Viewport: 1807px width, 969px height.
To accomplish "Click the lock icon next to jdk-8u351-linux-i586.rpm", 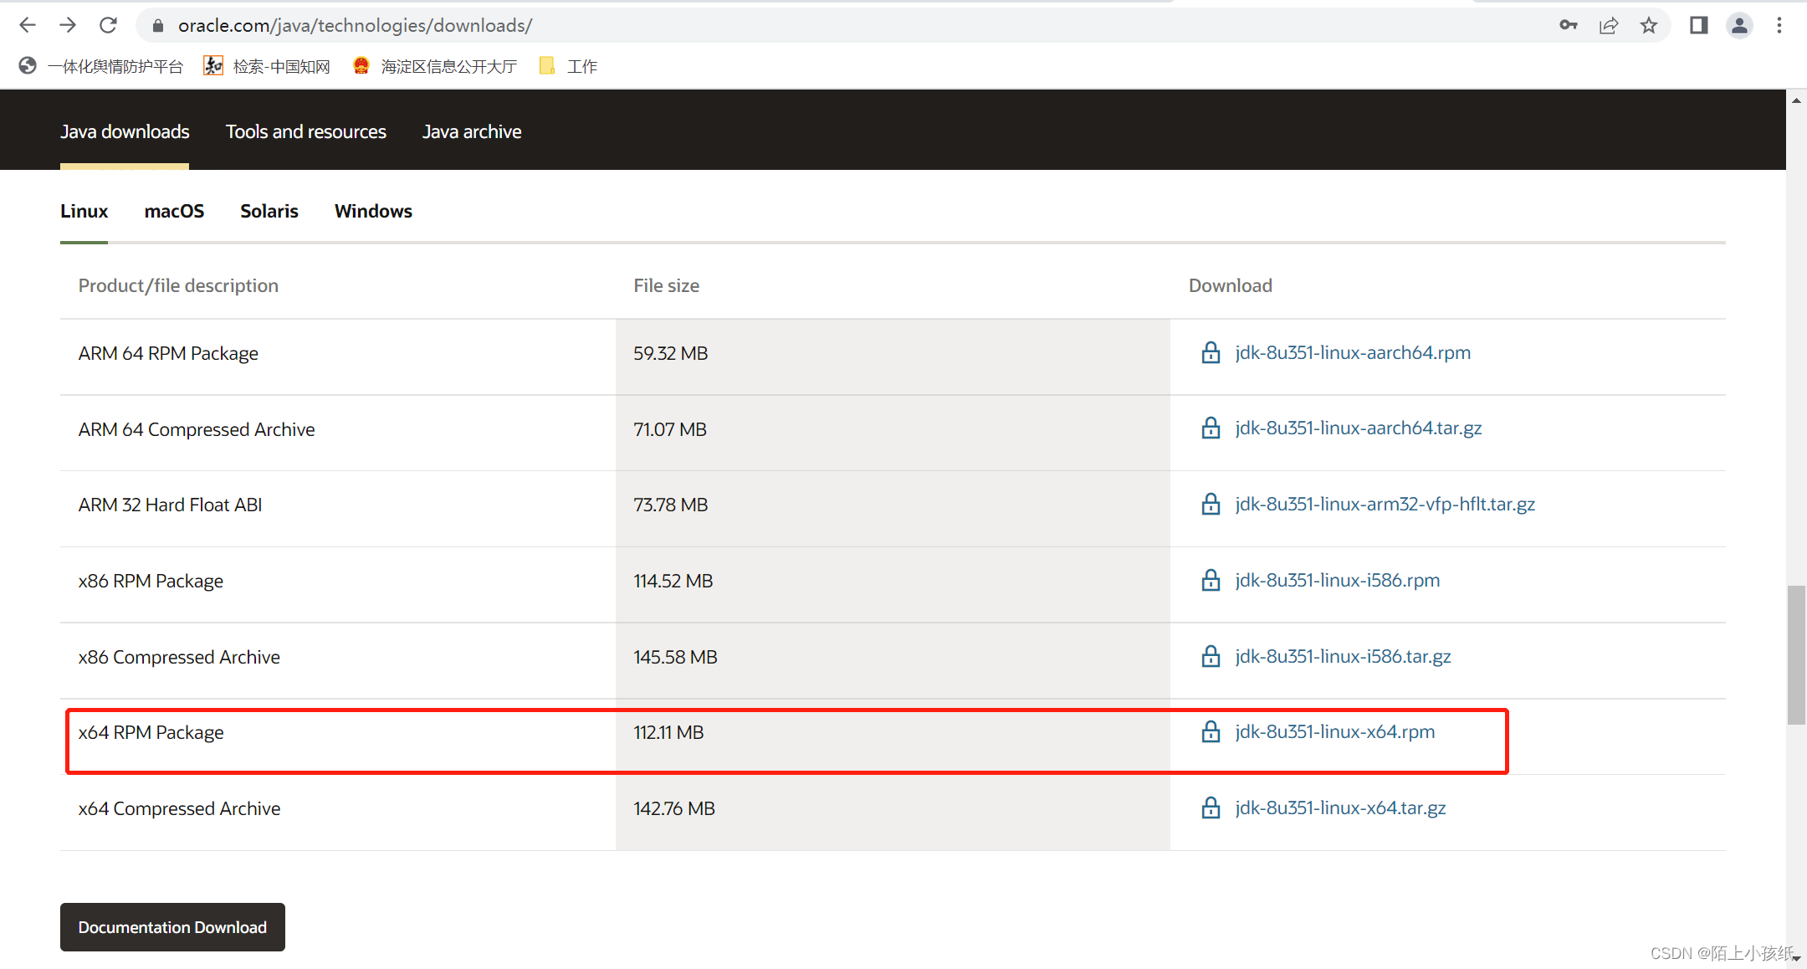I will click(1211, 580).
